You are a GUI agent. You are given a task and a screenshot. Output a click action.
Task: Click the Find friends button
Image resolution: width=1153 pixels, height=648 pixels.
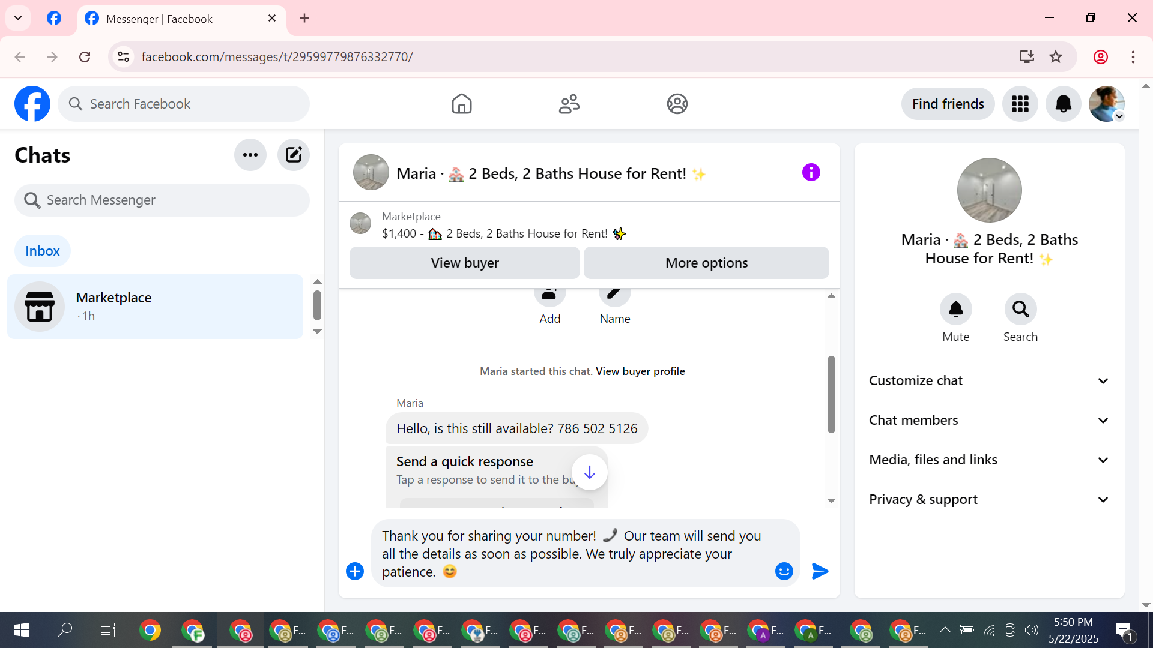948,104
